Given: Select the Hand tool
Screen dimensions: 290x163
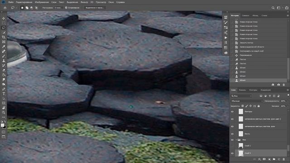Looking at the screenshot, I should pyautogui.click(x=4, y=108).
